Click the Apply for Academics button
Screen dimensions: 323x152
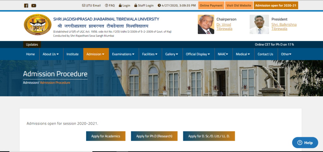(106, 136)
